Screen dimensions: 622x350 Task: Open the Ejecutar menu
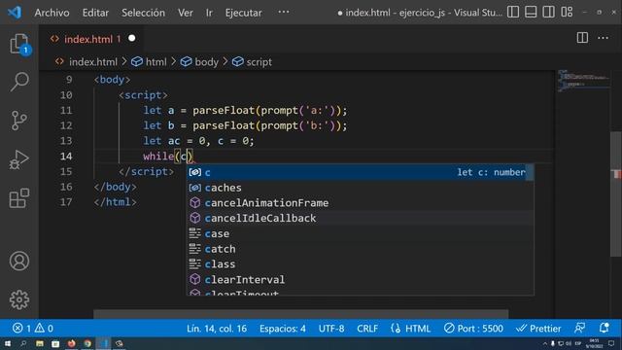coord(244,13)
